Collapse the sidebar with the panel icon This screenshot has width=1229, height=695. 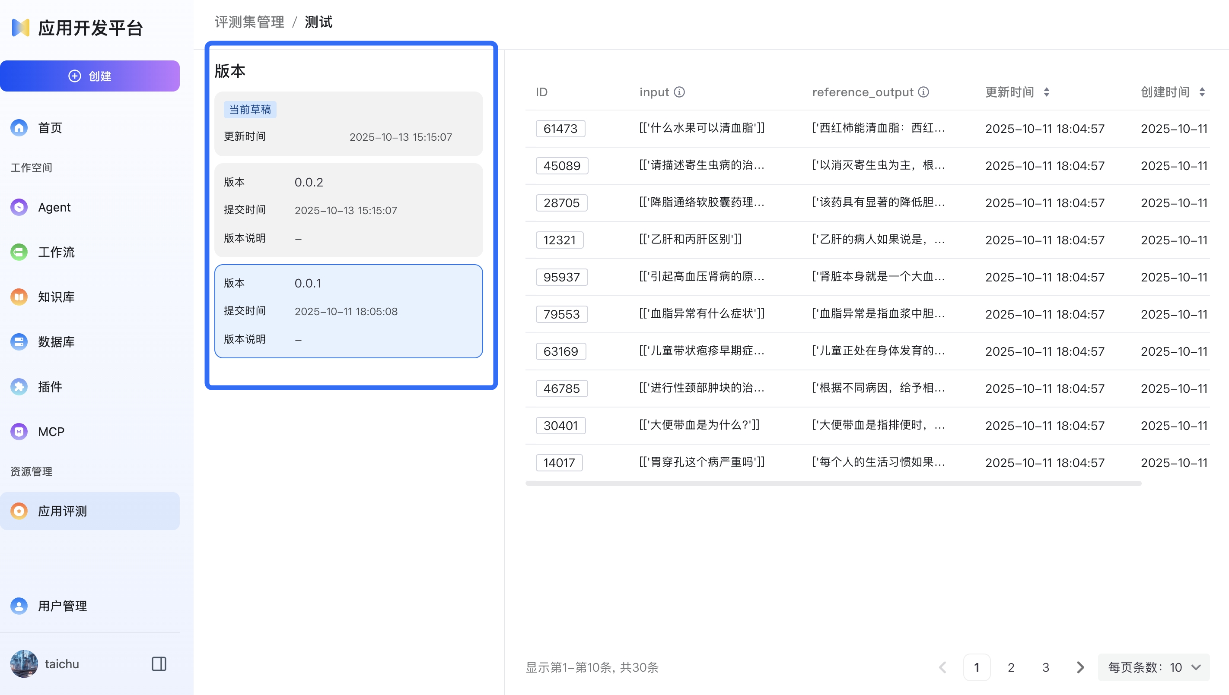[x=158, y=663]
